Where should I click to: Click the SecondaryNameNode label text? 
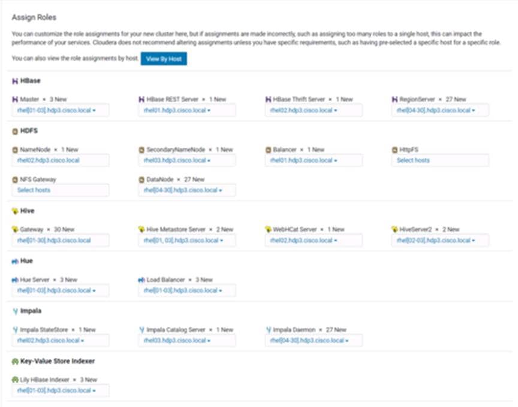pyautogui.click(x=176, y=150)
